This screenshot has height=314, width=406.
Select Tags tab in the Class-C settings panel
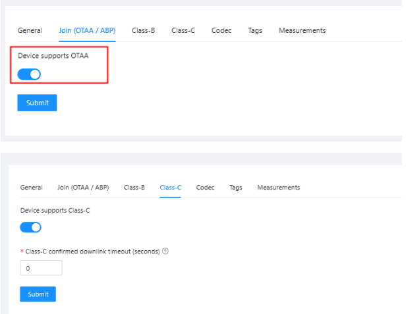coord(235,188)
